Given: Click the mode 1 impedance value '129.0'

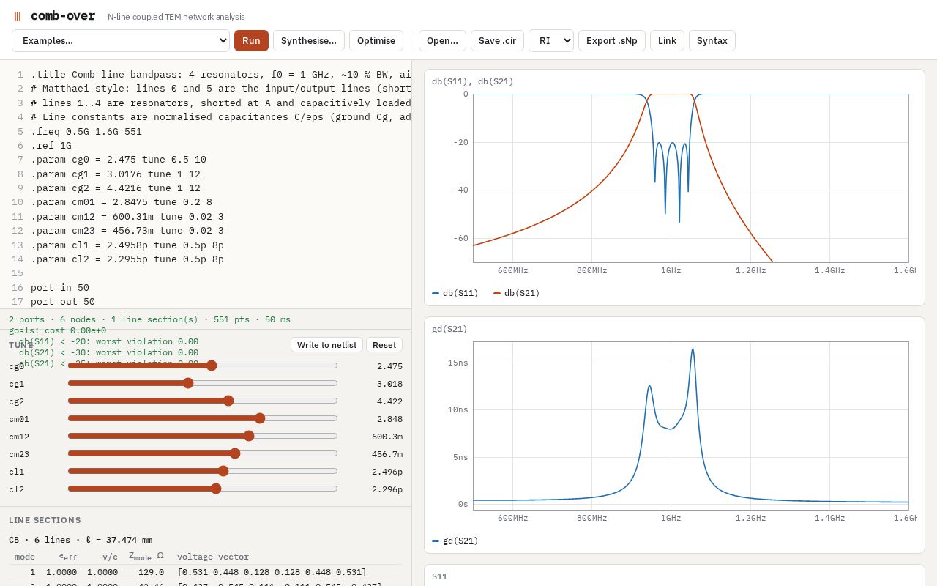Looking at the screenshot, I should [152, 572].
